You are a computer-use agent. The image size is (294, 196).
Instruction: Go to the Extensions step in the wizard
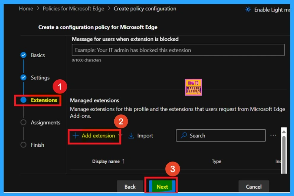pyautogui.click(x=44, y=100)
